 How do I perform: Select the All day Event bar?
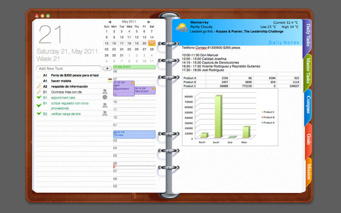(x=134, y=67)
